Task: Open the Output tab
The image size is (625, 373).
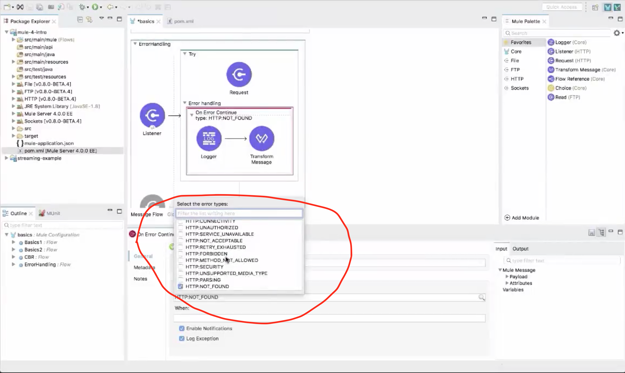Action: [520, 249]
